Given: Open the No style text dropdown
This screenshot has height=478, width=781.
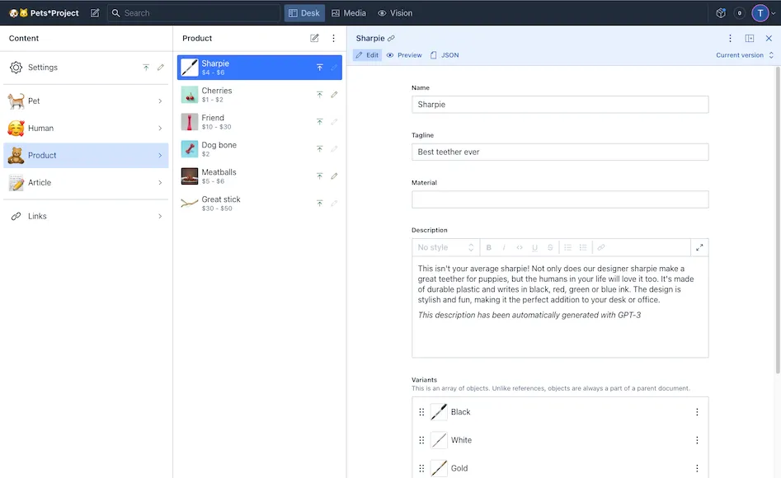Looking at the screenshot, I should [445, 247].
